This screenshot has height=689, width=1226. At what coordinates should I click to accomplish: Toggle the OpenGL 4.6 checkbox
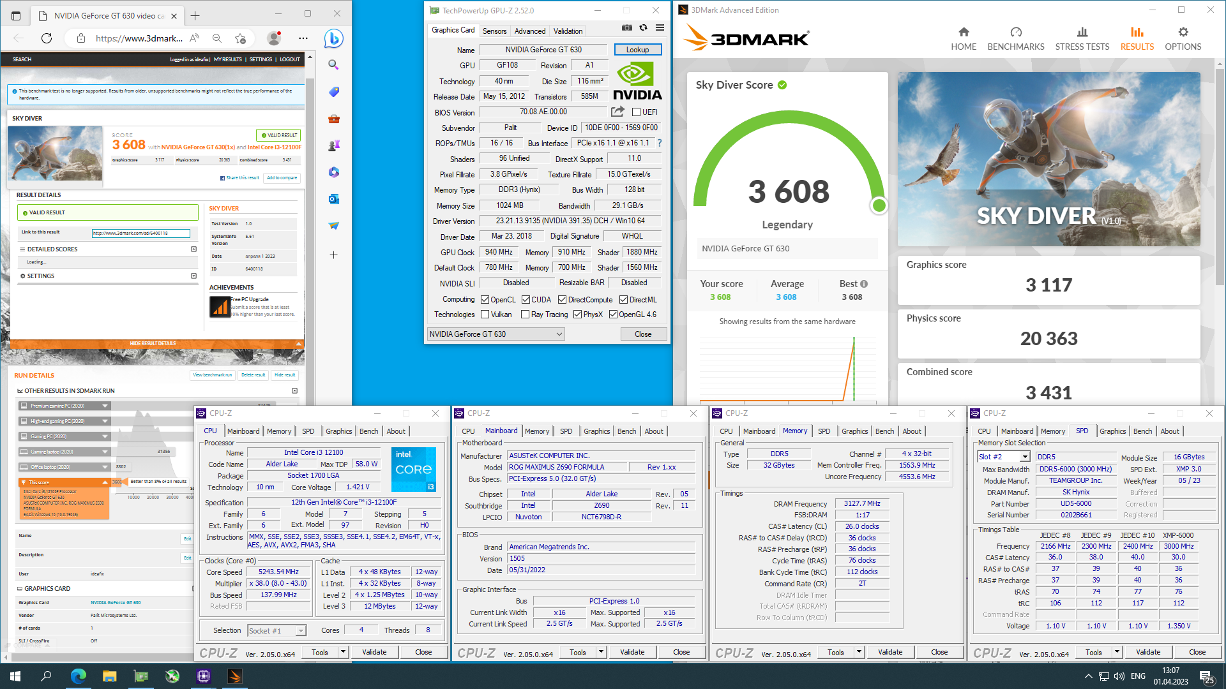[x=613, y=315]
